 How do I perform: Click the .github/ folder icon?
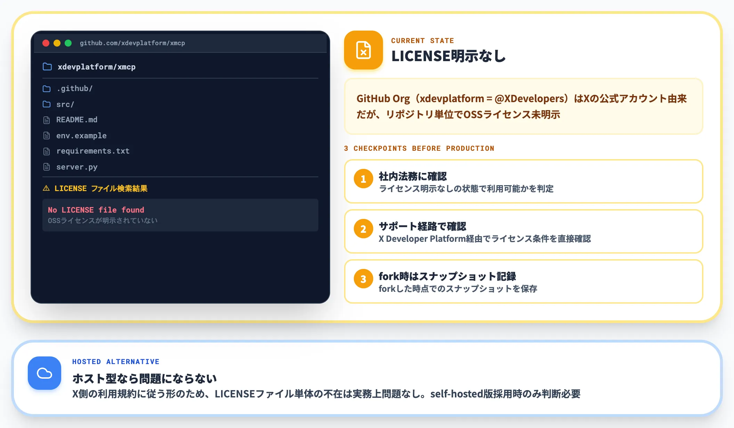coord(47,89)
